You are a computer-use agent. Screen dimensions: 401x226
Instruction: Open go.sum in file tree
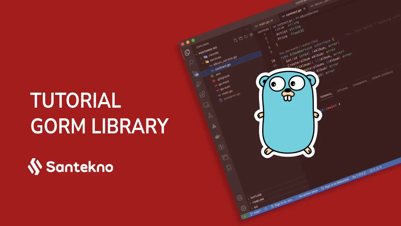224,88
